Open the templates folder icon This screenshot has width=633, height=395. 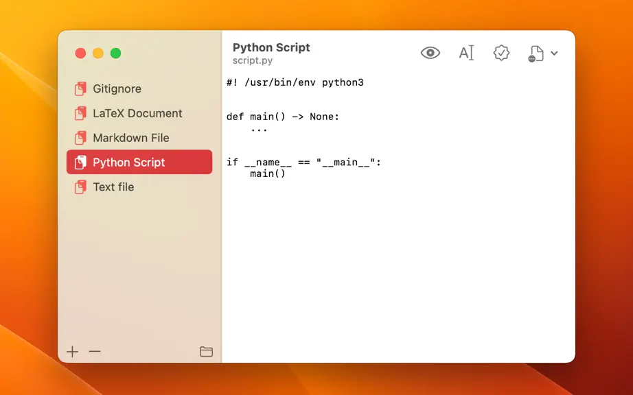click(x=206, y=352)
